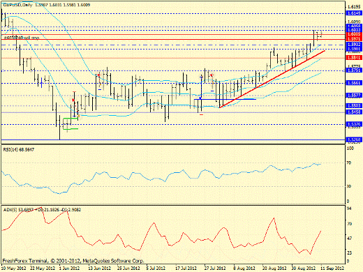Select the 1.5458 price level label
Image resolution: width=363 pixels, height=272 pixels.
tap(354, 112)
